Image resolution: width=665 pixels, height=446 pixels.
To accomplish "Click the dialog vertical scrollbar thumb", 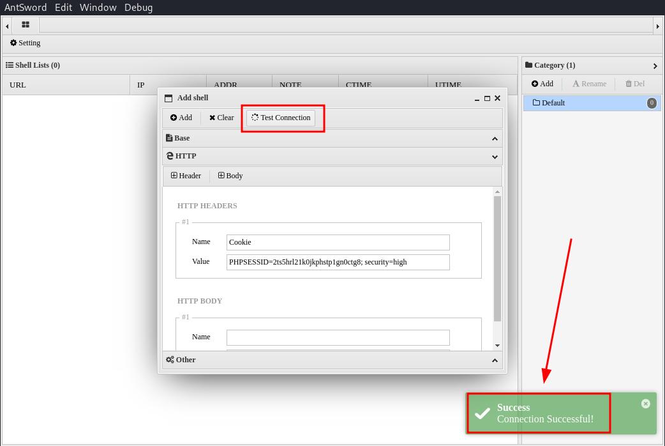I will tap(498, 259).
